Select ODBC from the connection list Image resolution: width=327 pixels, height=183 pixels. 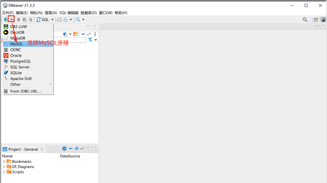28,50
